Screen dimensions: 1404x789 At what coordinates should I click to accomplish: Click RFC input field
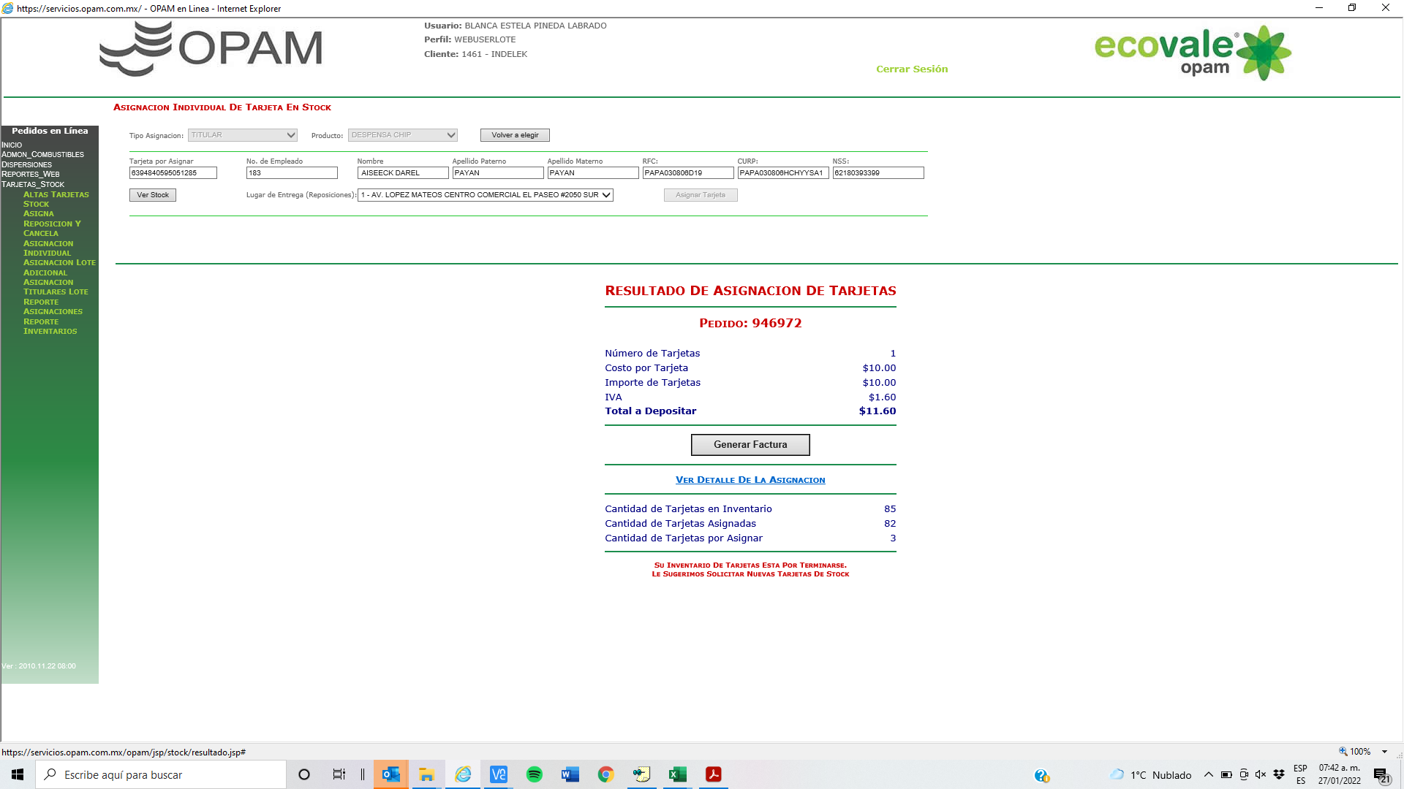[x=688, y=173]
